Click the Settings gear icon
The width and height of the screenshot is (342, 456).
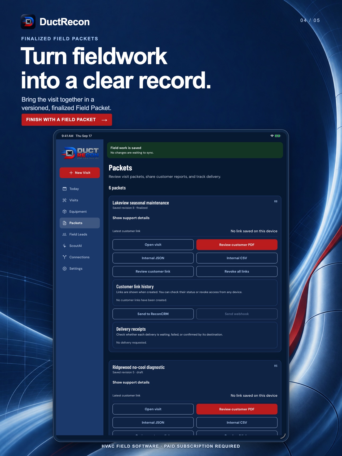[x=64, y=269]
